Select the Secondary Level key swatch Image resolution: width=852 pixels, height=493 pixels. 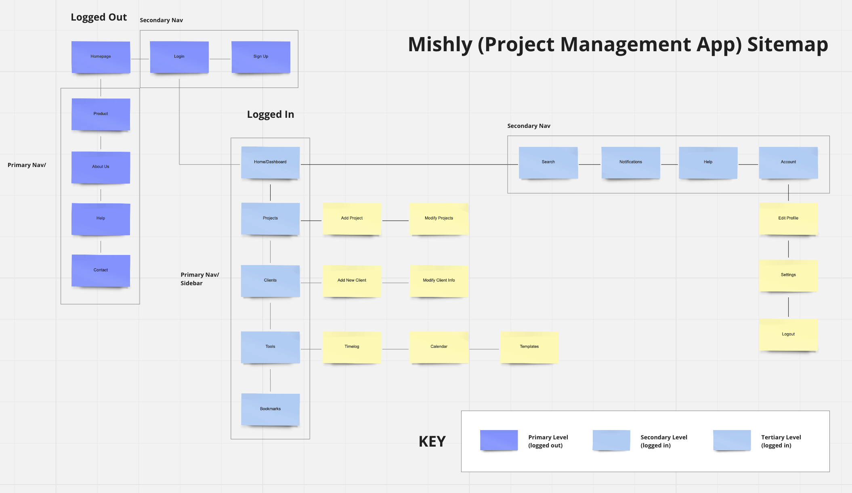coord(611,440)
